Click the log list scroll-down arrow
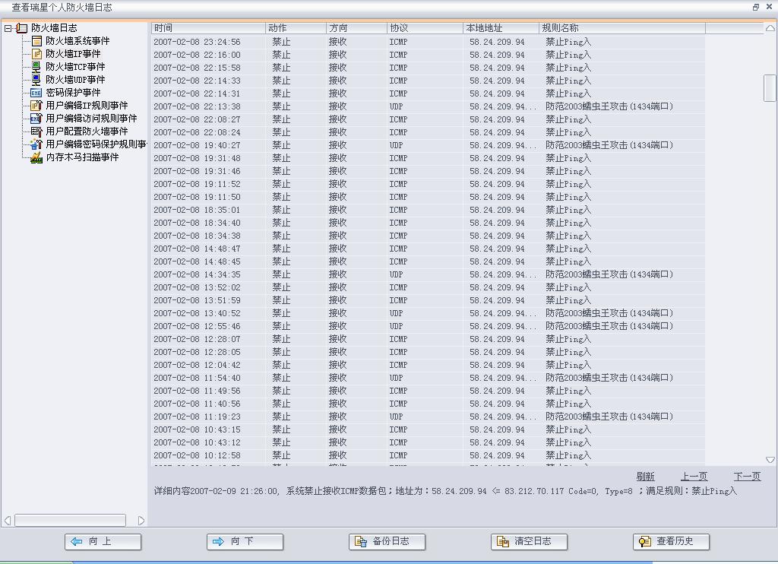778x564 pixels. (x=770, y=460)
